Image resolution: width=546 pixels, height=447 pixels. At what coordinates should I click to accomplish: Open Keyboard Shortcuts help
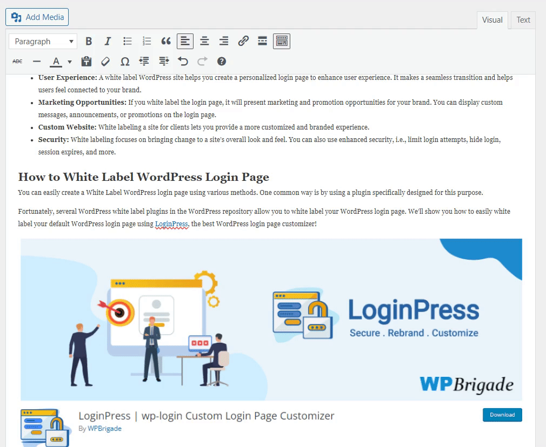tap(222, 62)
